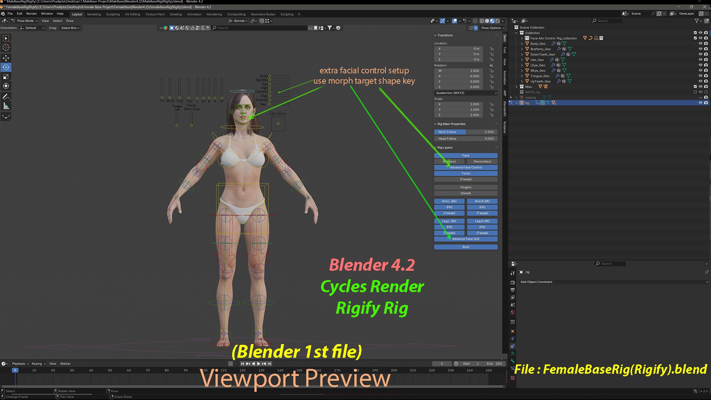Open the Output properties tab
Viewport: 711px width, 400px height.
pyautogui.click(x=513, y=290)
